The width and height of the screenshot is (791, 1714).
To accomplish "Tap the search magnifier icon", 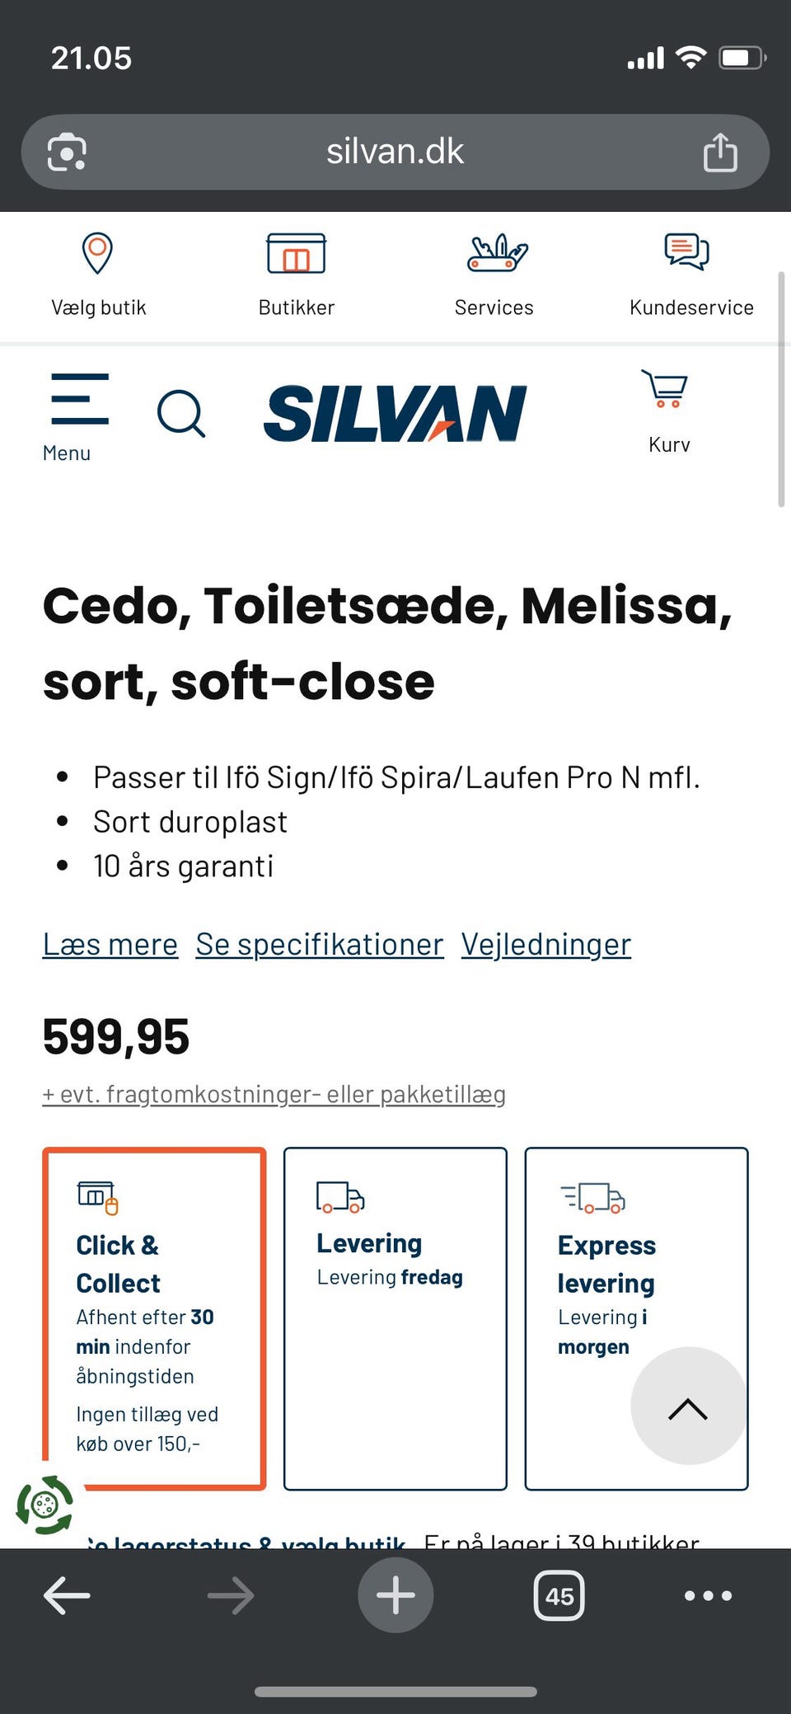I will tap(182, 413).
